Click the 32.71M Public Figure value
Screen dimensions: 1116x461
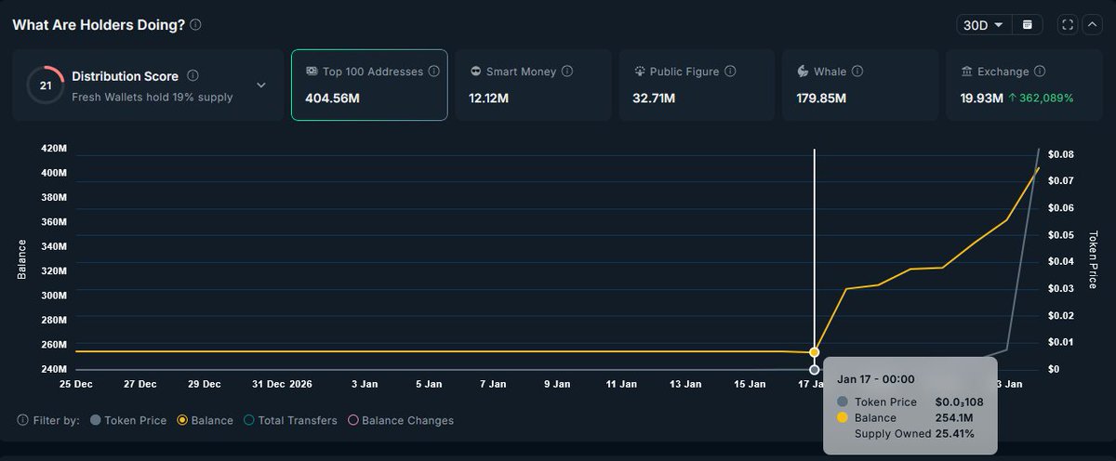[656, 98]
